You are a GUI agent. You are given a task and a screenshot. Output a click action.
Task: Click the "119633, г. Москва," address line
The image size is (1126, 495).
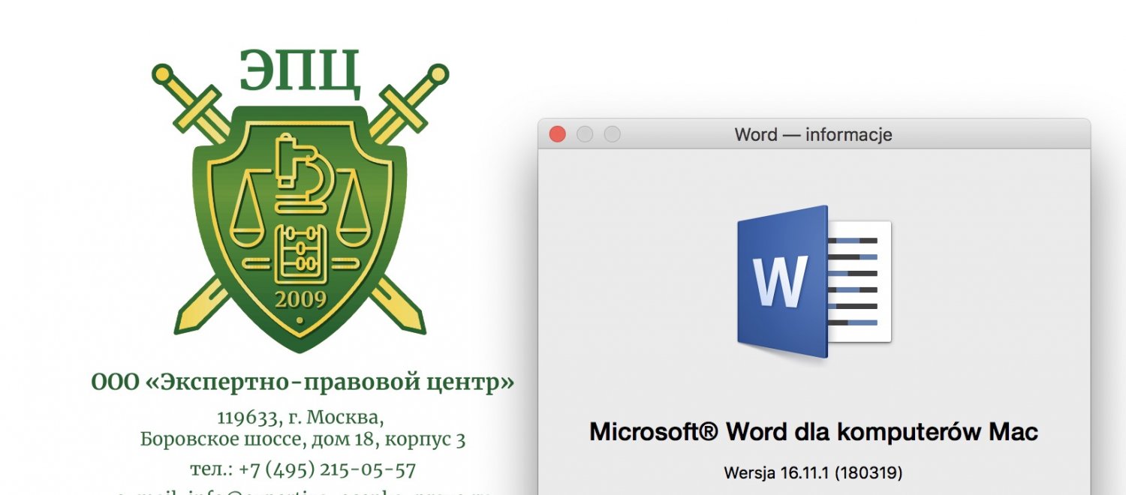tap(301, 416)
